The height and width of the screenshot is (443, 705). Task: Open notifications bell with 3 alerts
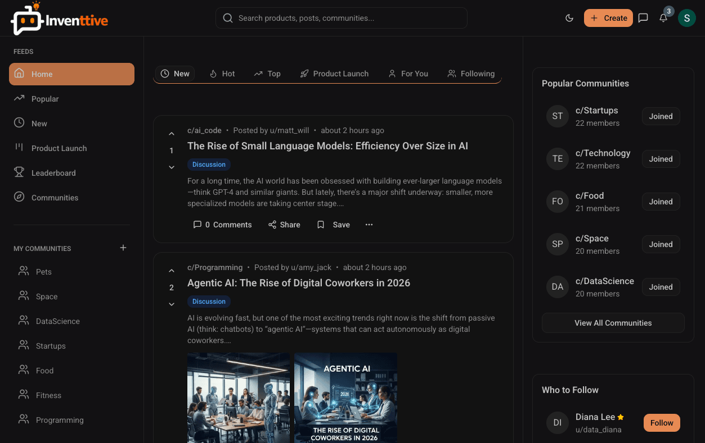click(663, 18)
